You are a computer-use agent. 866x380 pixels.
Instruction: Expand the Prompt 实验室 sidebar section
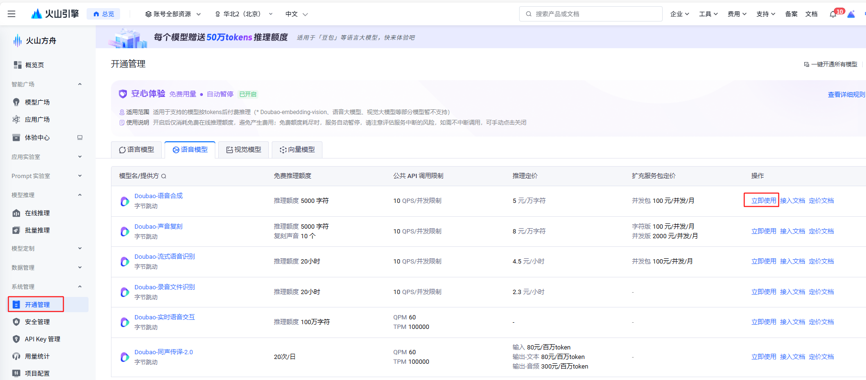[x=80, y=176]
